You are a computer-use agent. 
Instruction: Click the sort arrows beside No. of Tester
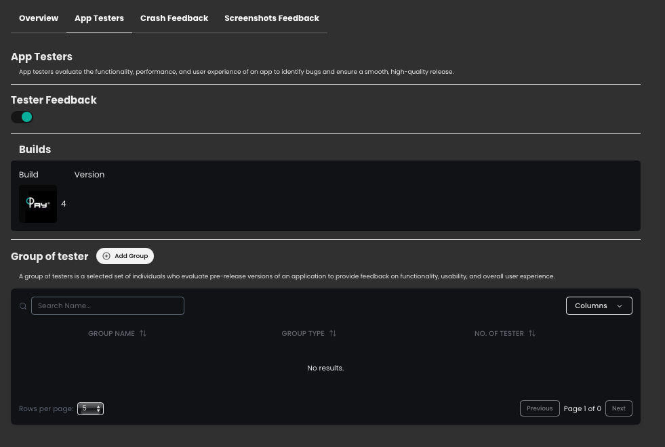[532, 334]
